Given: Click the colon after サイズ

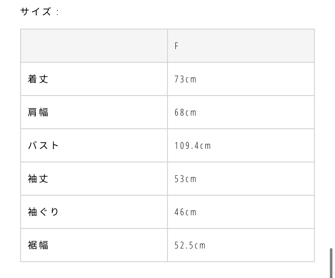Looking at the screenshot, I should [x=57, y=13].
